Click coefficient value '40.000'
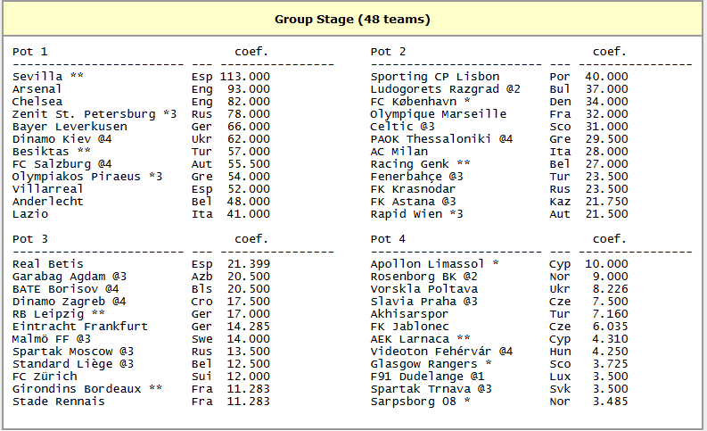707x431 pixels. [606, 76]
